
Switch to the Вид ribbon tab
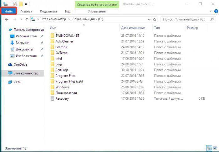[67, 11]
